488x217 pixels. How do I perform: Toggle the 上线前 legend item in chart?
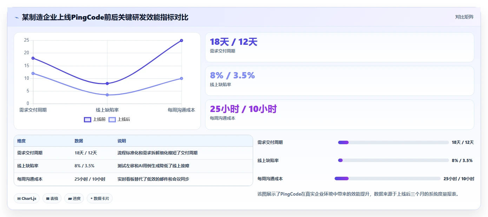point(95,119)
